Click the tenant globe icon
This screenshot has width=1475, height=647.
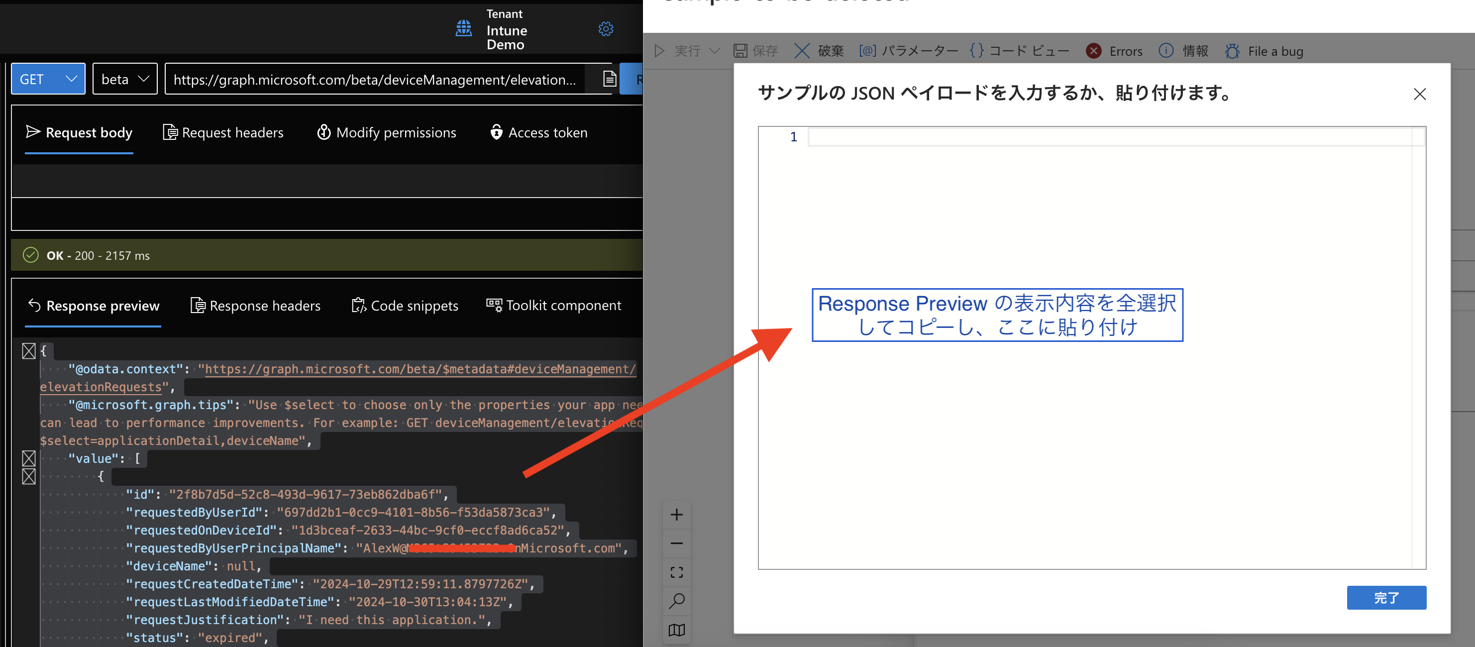pos(463,28)
